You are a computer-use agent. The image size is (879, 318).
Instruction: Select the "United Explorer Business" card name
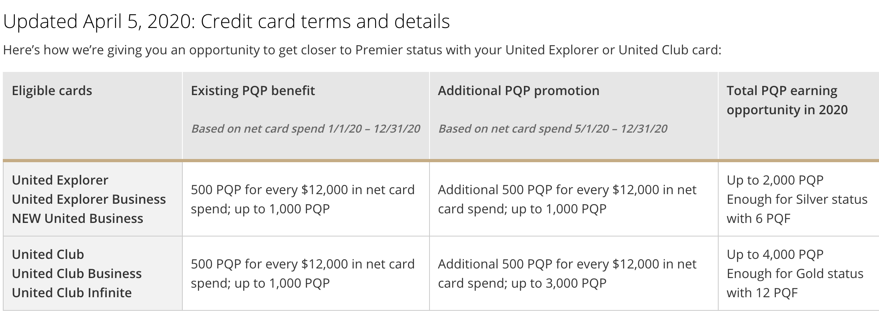(x=89, y=199)
